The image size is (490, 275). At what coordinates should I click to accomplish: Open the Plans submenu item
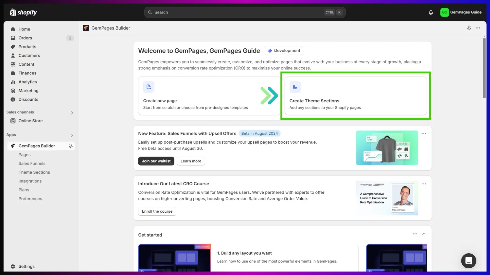tap(24, 190)
